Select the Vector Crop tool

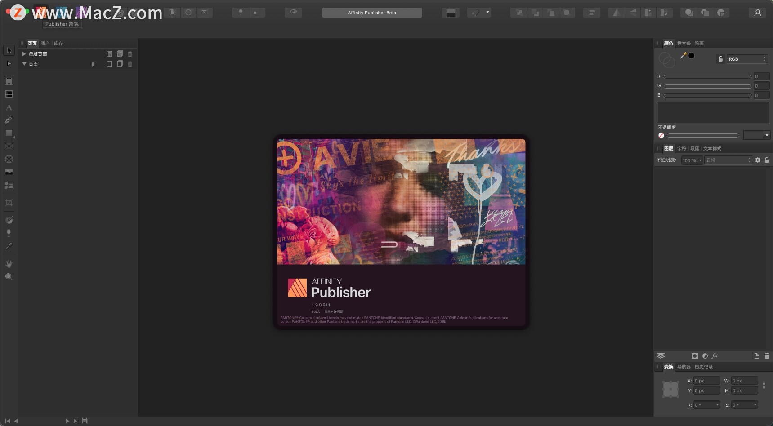[x=9, y=203]
